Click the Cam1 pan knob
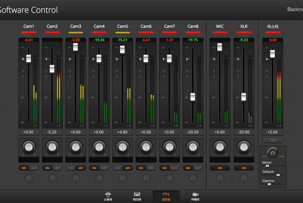This screenshot has width=303, height=203. tap(29, 147)
